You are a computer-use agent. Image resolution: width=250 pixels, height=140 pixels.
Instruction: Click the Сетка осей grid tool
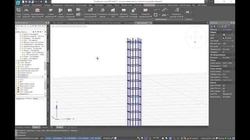click(19, 12)
